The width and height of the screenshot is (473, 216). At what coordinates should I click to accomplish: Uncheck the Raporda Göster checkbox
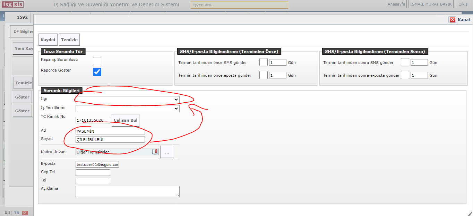[x=97, y=72]
